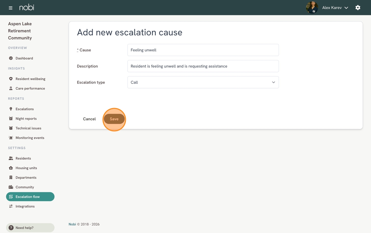
Task: Open the settings gear icon
Action: 358,8
